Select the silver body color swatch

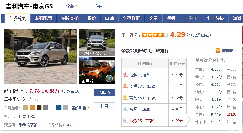tap(66, 108)
